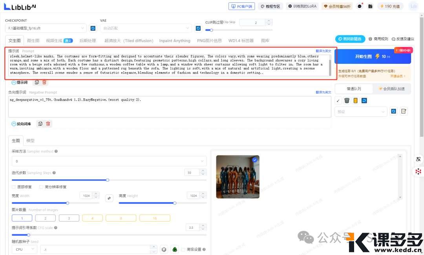Viewport: 424px width, 255px height.
Task: Enable 面部修复 face restoration checkbox
Action: (x=14, y=187)
